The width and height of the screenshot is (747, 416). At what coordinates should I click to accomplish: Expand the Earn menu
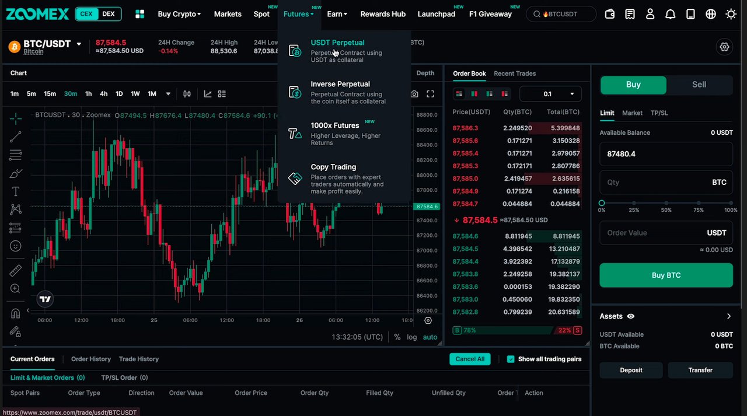[x=337, y=14]
